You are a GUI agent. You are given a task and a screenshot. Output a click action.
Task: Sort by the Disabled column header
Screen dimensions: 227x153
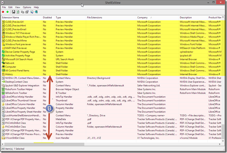48,18
